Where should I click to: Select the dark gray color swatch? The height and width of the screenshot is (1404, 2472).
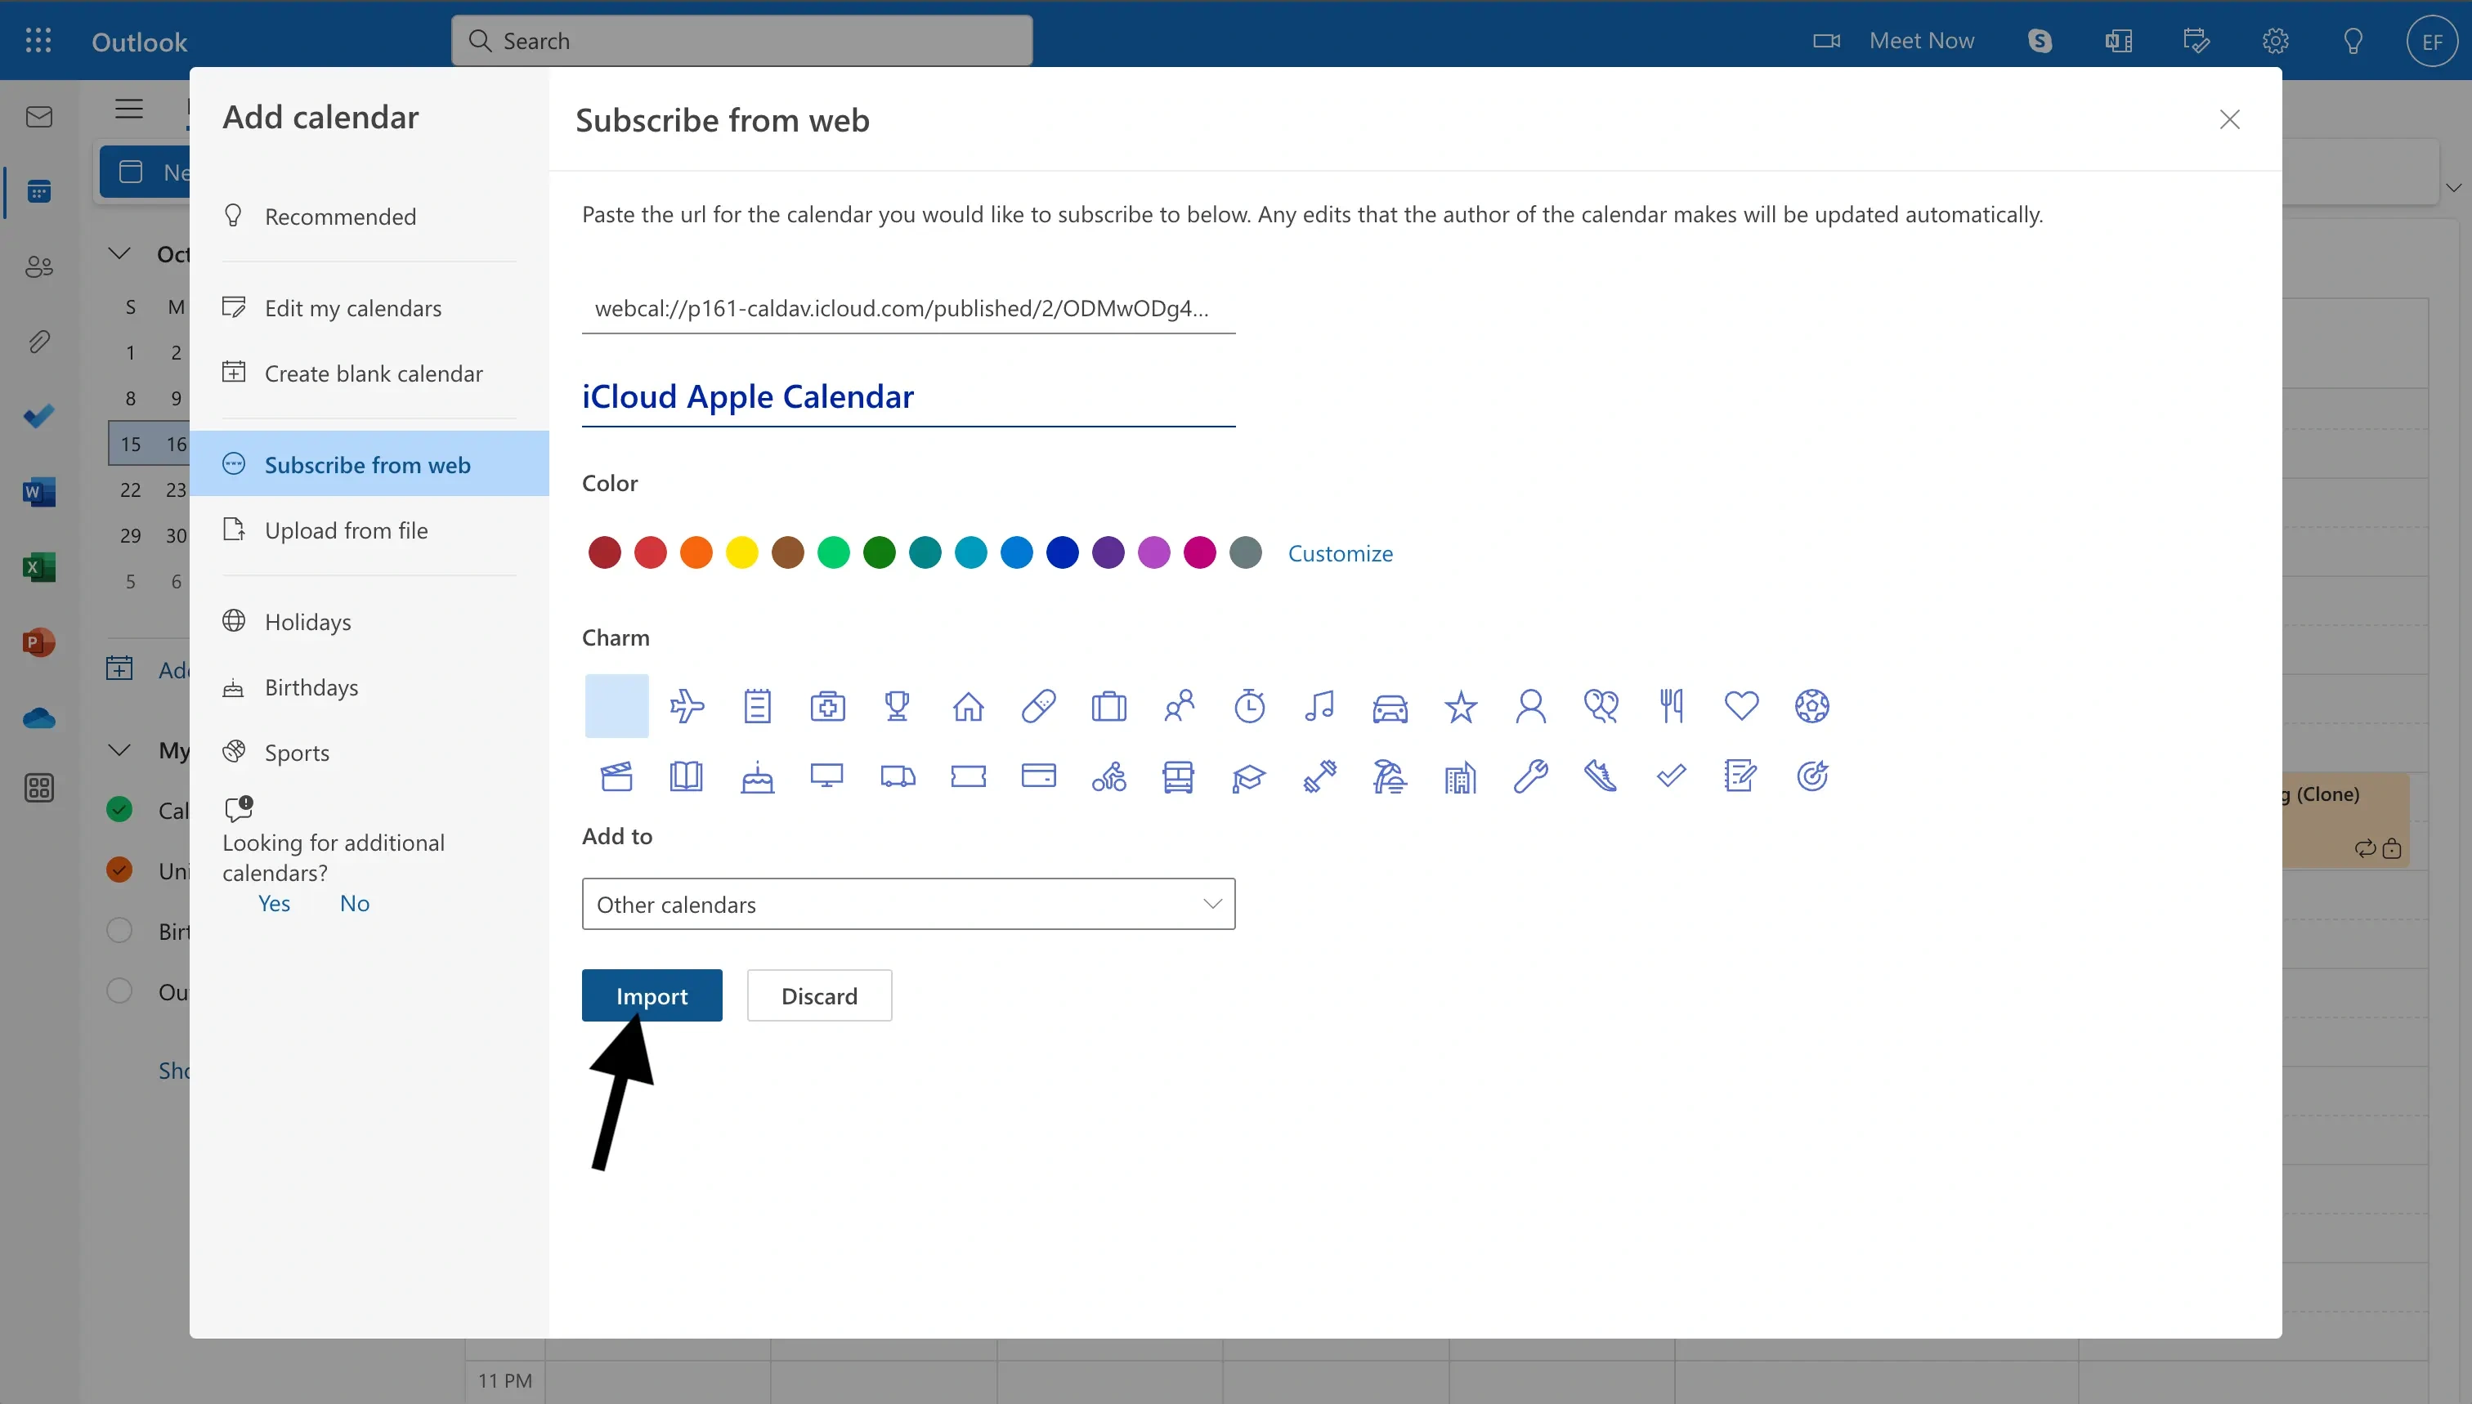click(x=1248, y=552)
